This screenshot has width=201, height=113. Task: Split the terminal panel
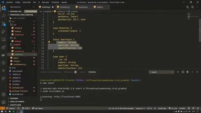point(183,72)
